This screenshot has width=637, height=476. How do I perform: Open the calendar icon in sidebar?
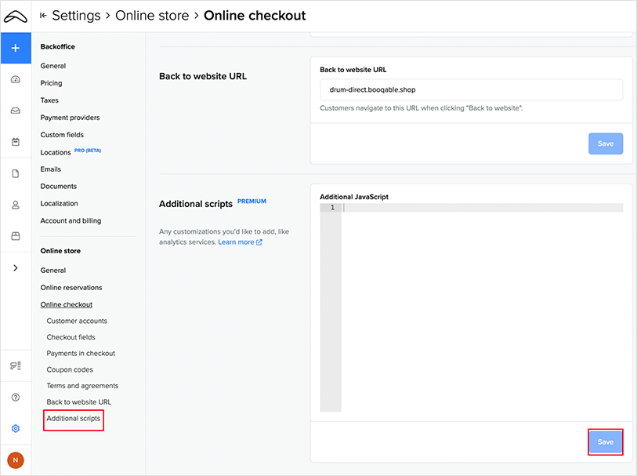click(x=16, y=142)
